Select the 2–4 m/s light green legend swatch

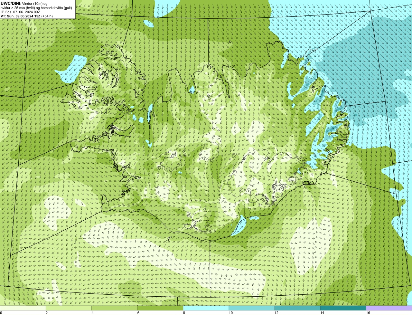pos(69,308)
